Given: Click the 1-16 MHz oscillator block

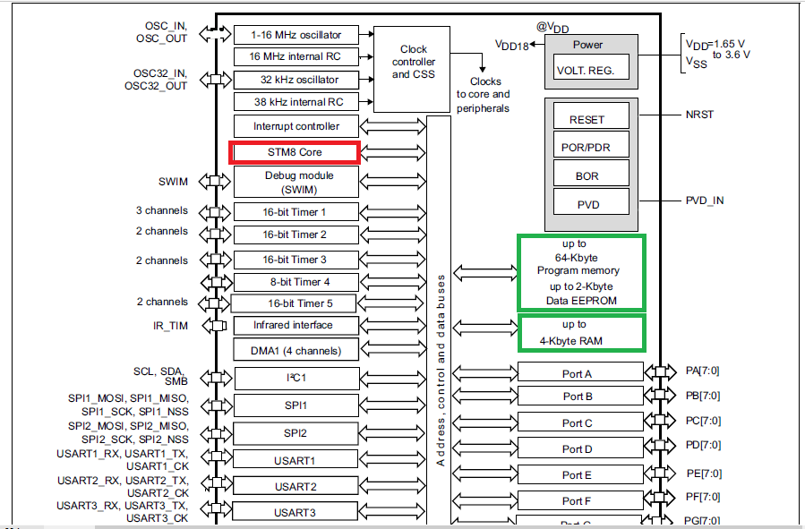Looking at the screenshot, I should point(295,34).
